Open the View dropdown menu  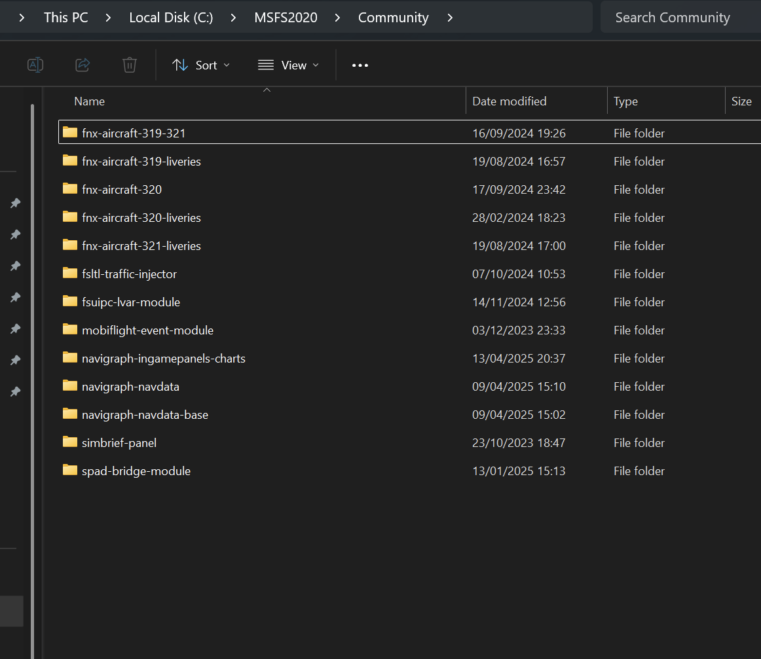[288, 65]
